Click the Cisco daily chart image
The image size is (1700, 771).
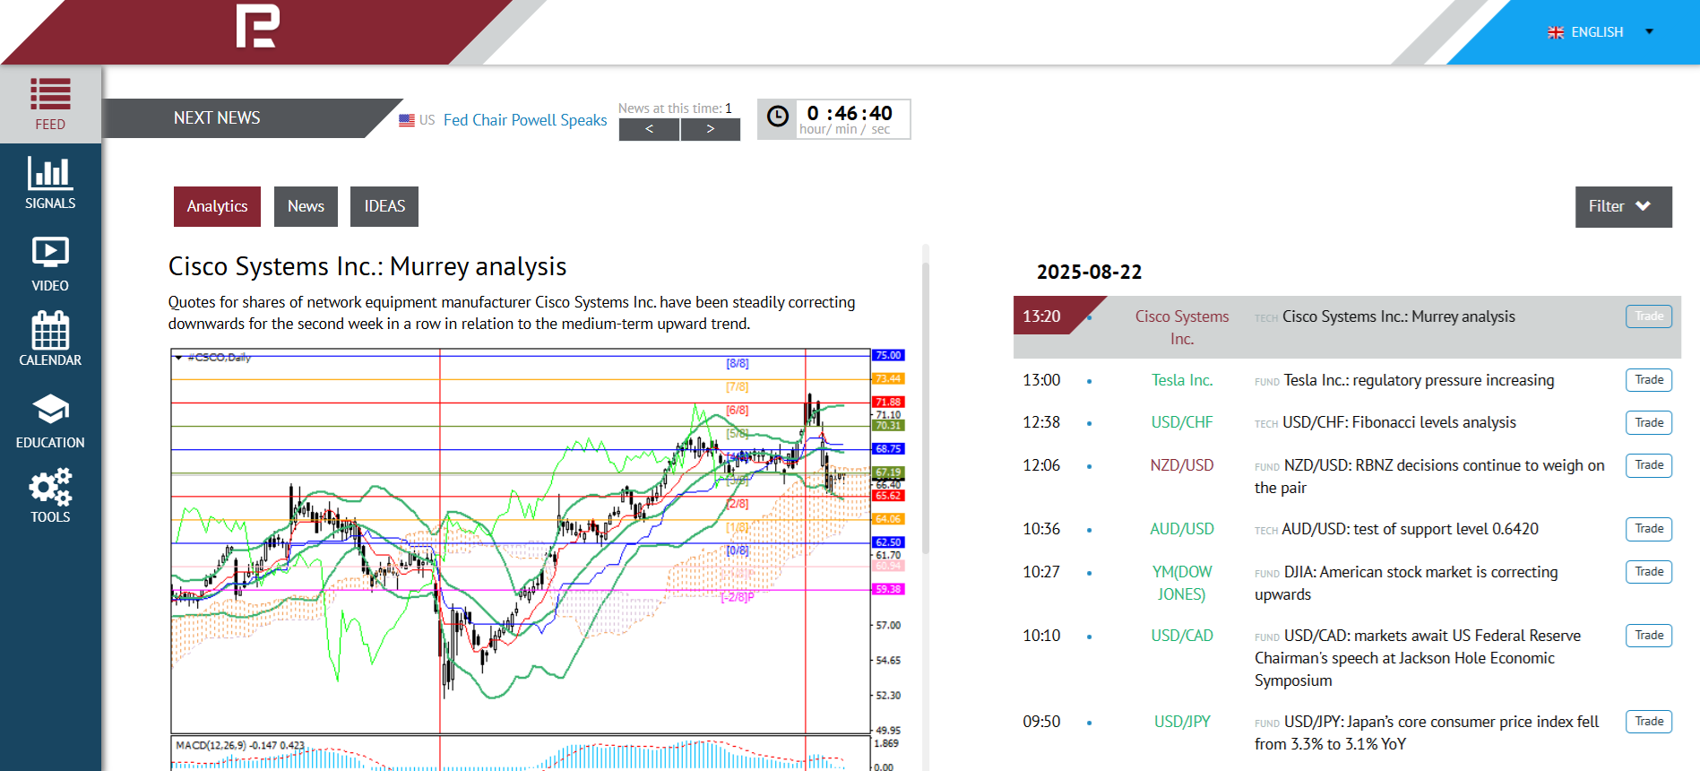pyautogui.click(x=538, y=559)
